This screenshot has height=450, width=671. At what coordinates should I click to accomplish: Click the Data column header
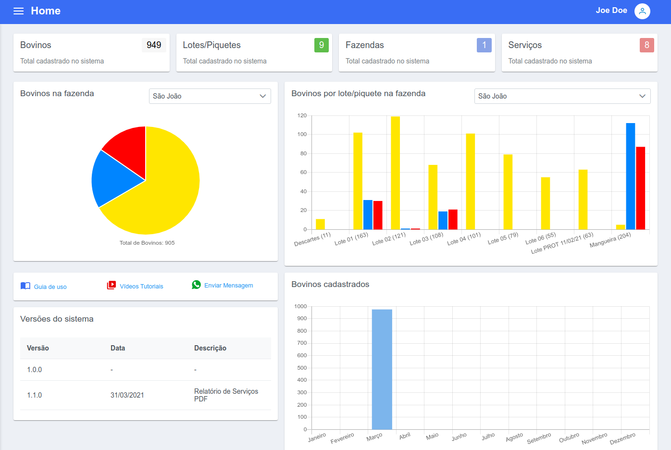(118, 348)
